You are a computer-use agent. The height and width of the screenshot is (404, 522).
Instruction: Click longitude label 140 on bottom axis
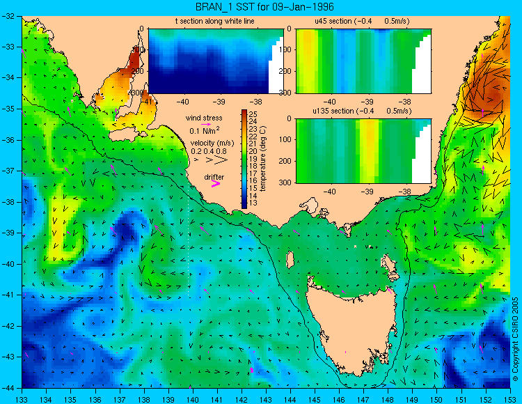click(x=193, y=400)
